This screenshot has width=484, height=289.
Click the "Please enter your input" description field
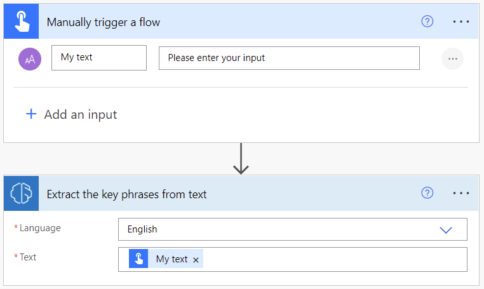pyautogui.click(x=289, y=58)
